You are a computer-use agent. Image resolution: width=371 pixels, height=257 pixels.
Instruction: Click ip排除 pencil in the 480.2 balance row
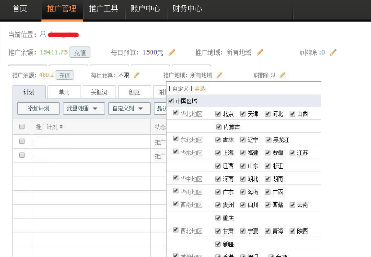pos(282,75)
